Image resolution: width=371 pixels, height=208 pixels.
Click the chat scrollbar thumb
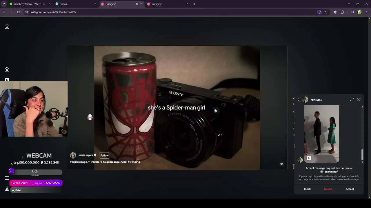362,155
